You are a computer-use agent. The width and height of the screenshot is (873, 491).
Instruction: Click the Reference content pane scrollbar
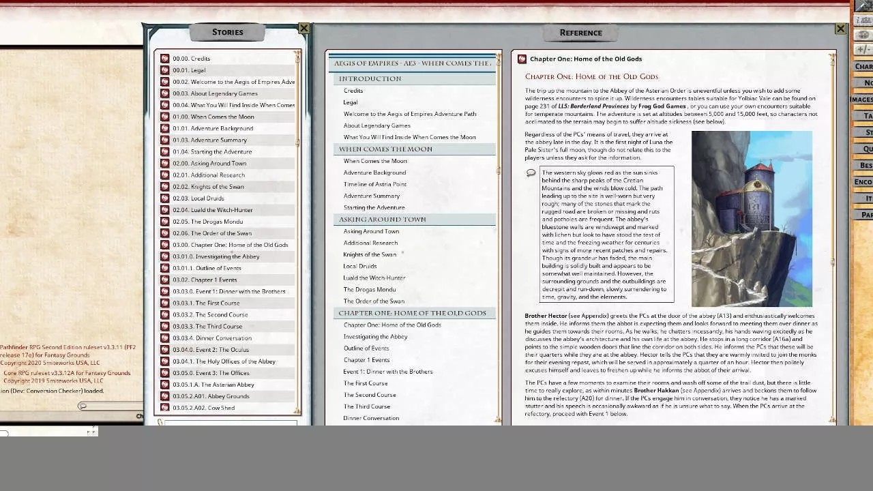pos(833,239)
